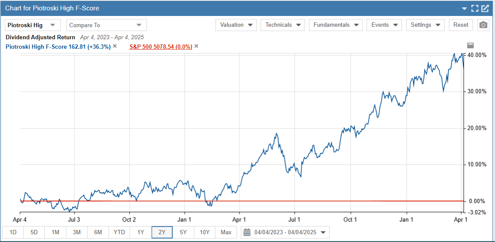Open the Compare To dropdown
The image size is (495, 242).
click(106, 25)
